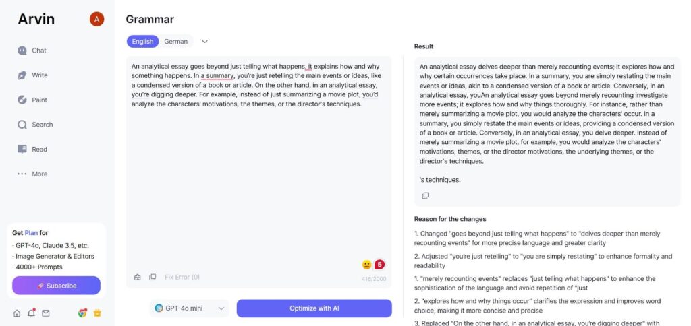The height and width of the screenshot is (326, 691).
Task: Select the English language toggle
Action: click(x=143, y=42)
